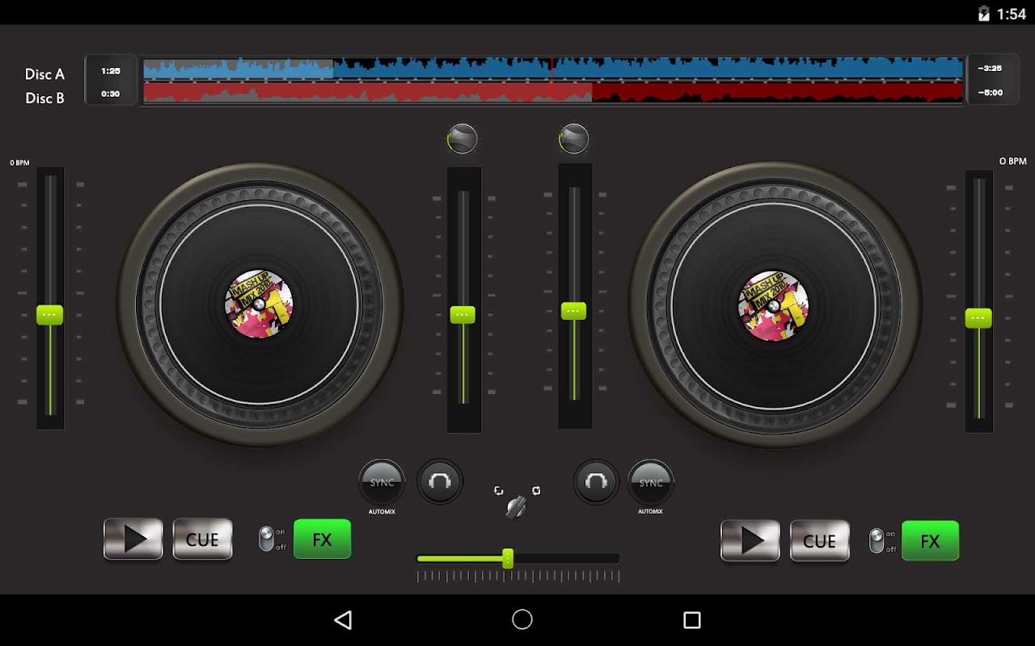Open the left deck FX panel
1035x646 pixels.
click(x=322, y=539)
